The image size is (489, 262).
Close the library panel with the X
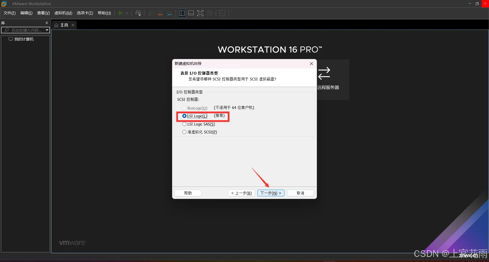pyautogui.click(x=47, y=23)
